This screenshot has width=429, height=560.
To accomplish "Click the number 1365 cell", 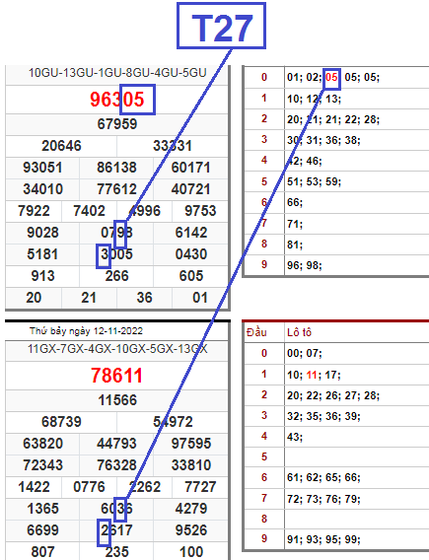I will coord(42,509).
